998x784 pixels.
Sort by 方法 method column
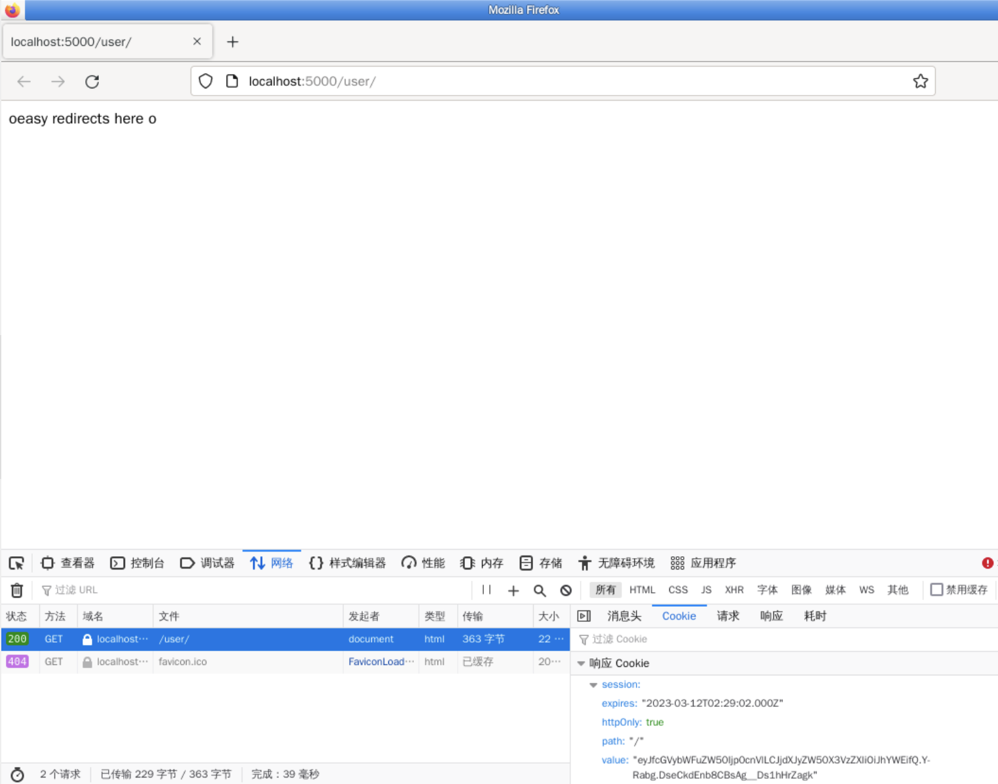58,616
